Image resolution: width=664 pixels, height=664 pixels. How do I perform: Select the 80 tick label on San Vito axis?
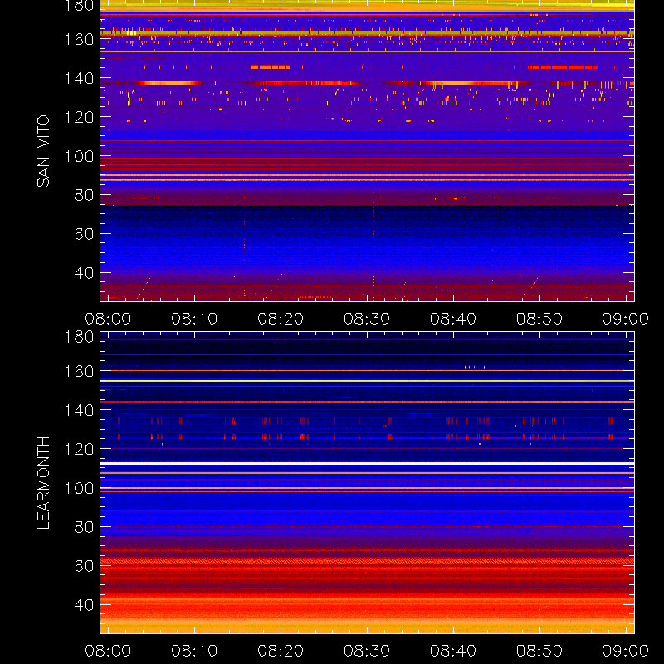(x=84, y=195)
